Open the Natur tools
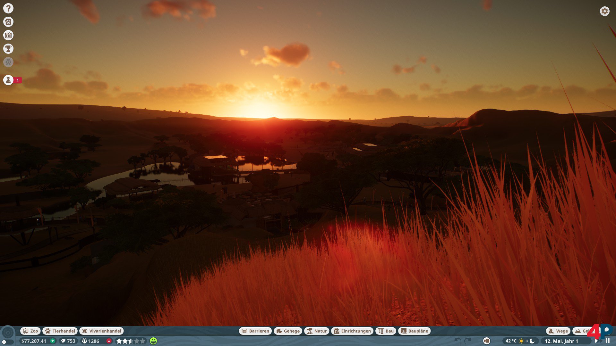 point(316,331)
